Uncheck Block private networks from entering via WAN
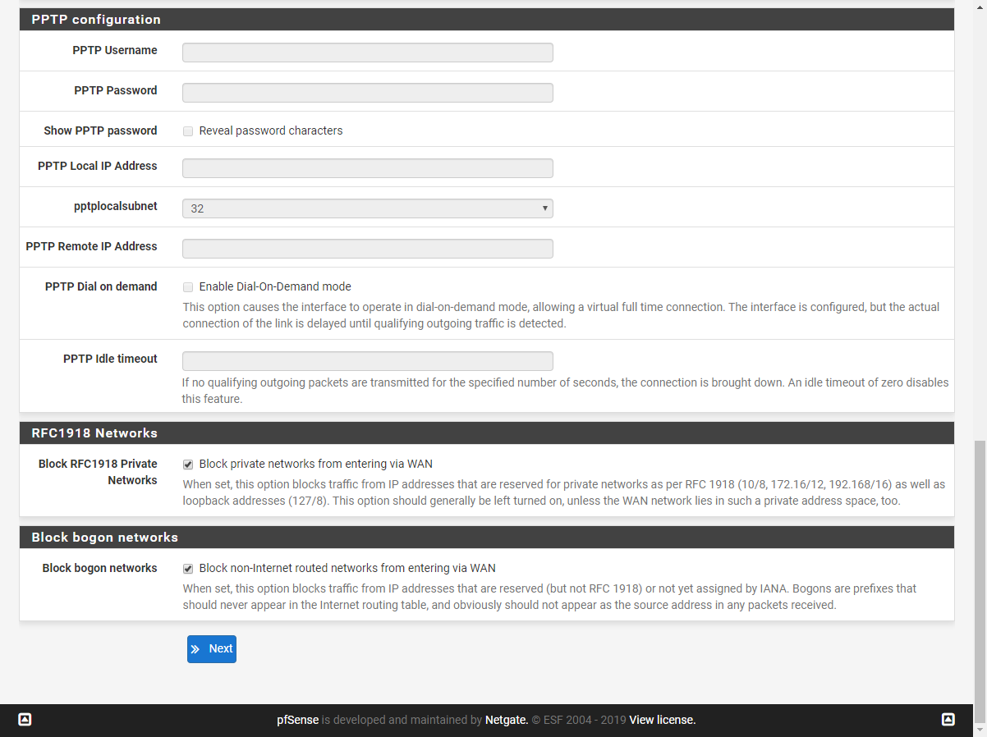 coord(188,465)
